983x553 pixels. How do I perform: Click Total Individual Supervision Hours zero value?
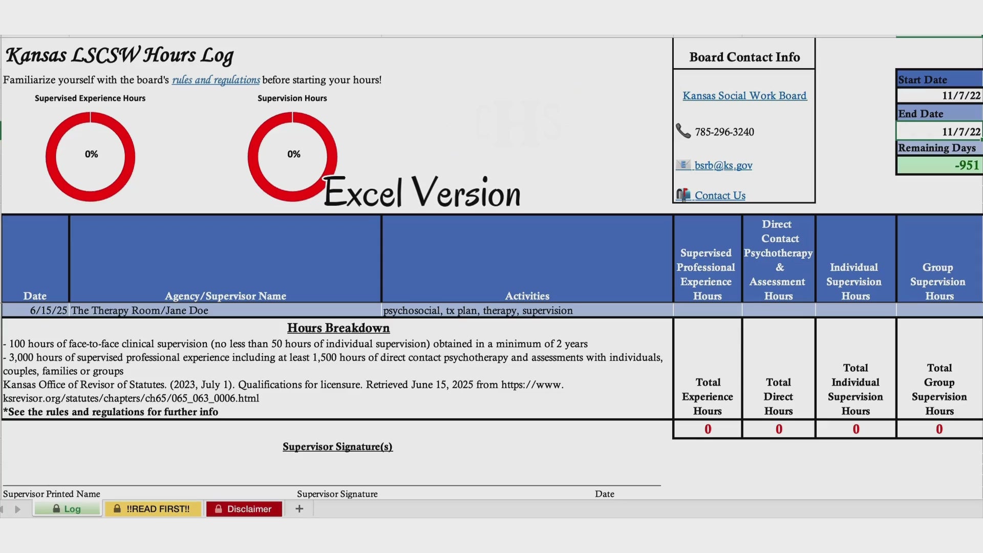[x=856, y=429]
